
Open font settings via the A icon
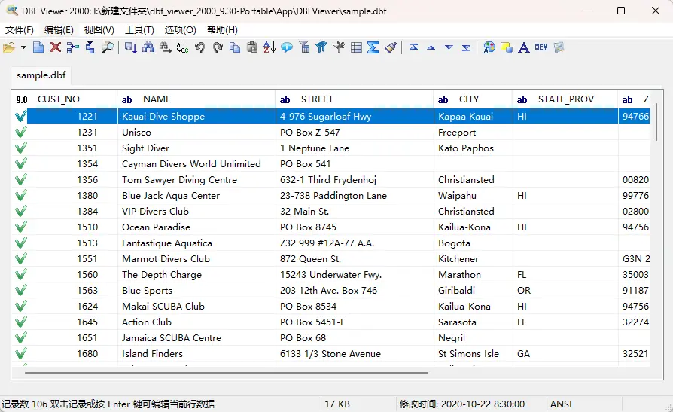point(524,47)
